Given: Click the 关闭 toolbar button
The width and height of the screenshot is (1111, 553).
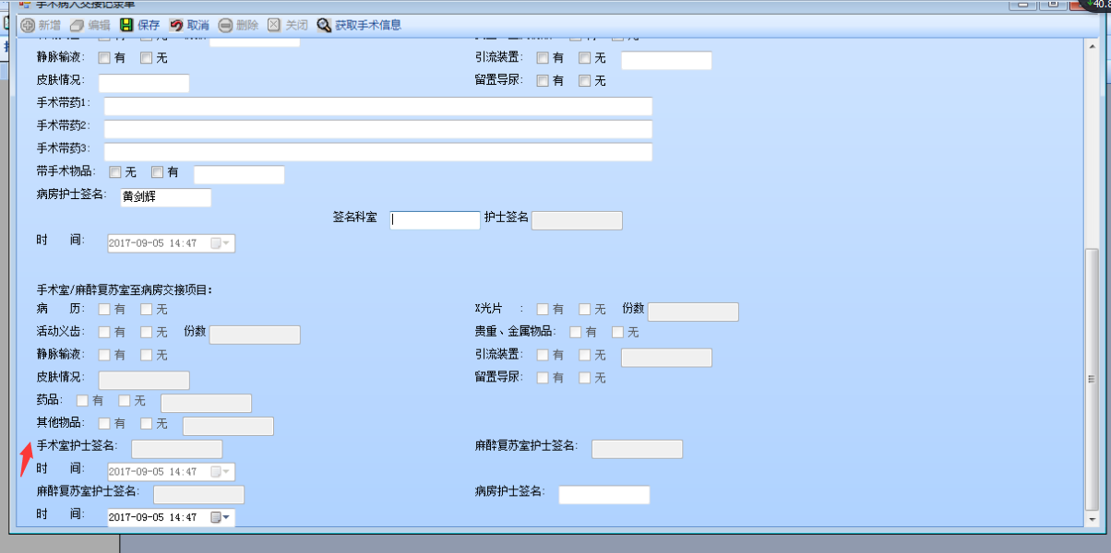Looking at the screenshot, I should pyautogui.click(x=289, y=25).
